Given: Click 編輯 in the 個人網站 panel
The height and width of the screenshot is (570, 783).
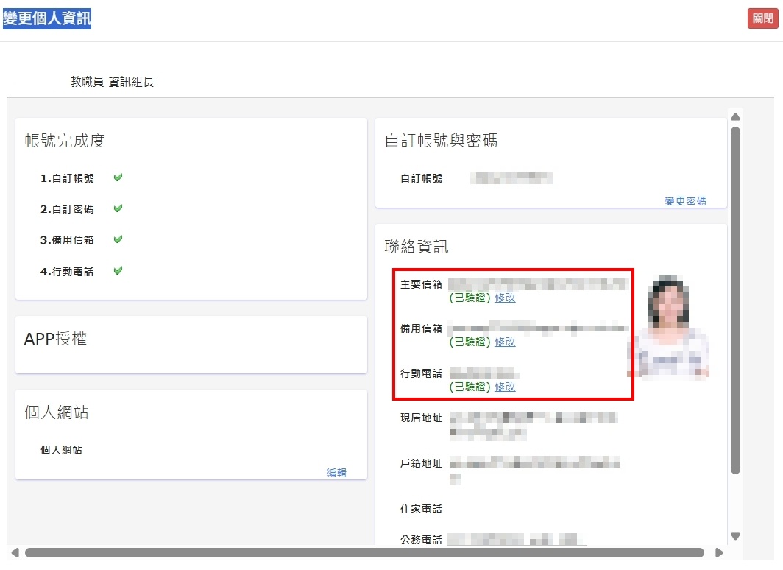Looking at the screenshot, I should 336,473.
